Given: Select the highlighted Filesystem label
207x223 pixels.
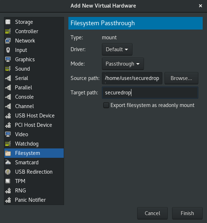Looking at the screenshot, I should pyautogui.click(x=28, y=153).
